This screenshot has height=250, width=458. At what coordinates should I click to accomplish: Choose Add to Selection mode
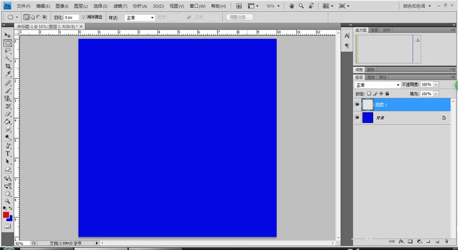click(x=32, y=17)
